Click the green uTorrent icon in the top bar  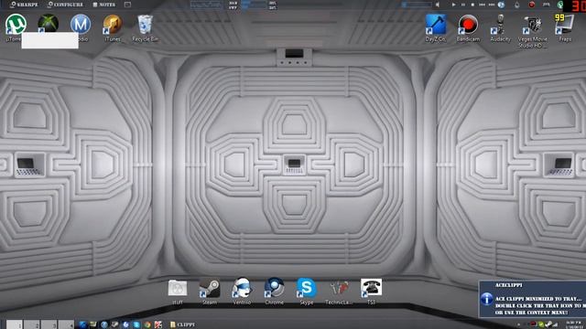[x=560, y=5]
